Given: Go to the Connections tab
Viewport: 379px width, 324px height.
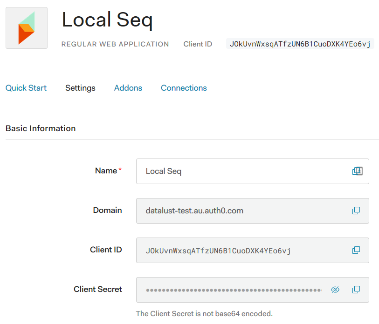Looking at the screenshot, I should coord(184,88).
